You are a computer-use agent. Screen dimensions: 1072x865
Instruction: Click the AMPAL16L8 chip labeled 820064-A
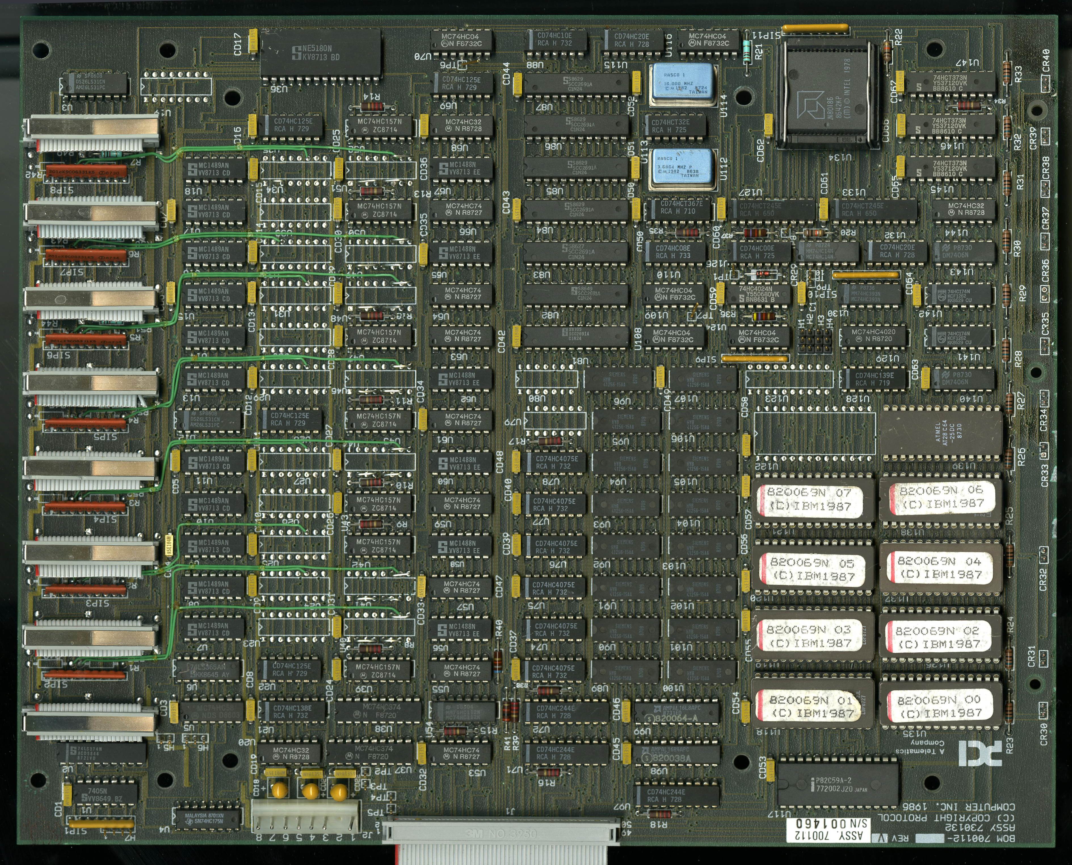click(677, 713)
